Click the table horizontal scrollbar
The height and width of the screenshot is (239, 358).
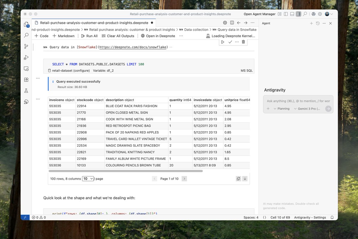[126, 171]
